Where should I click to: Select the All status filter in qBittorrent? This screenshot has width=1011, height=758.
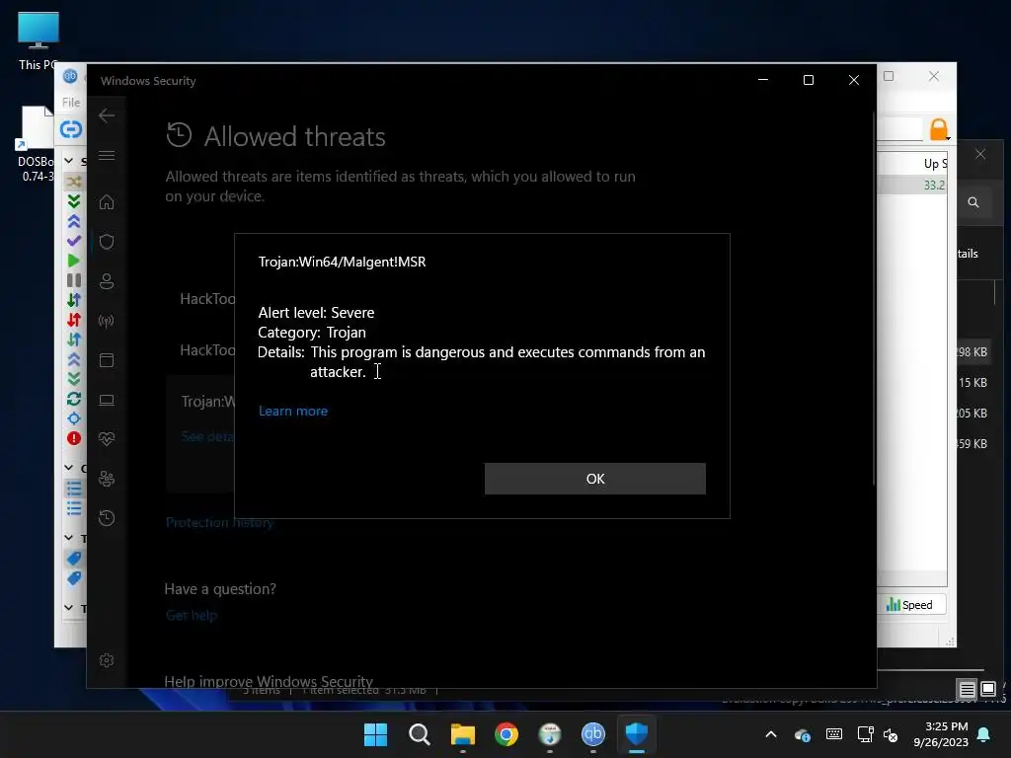[x=74, y=182]
